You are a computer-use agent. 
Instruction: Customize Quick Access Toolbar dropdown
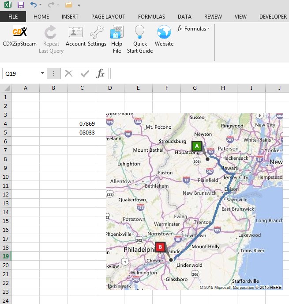point(79,5)
